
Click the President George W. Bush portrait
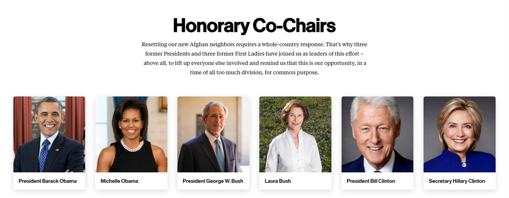point(213,134)
